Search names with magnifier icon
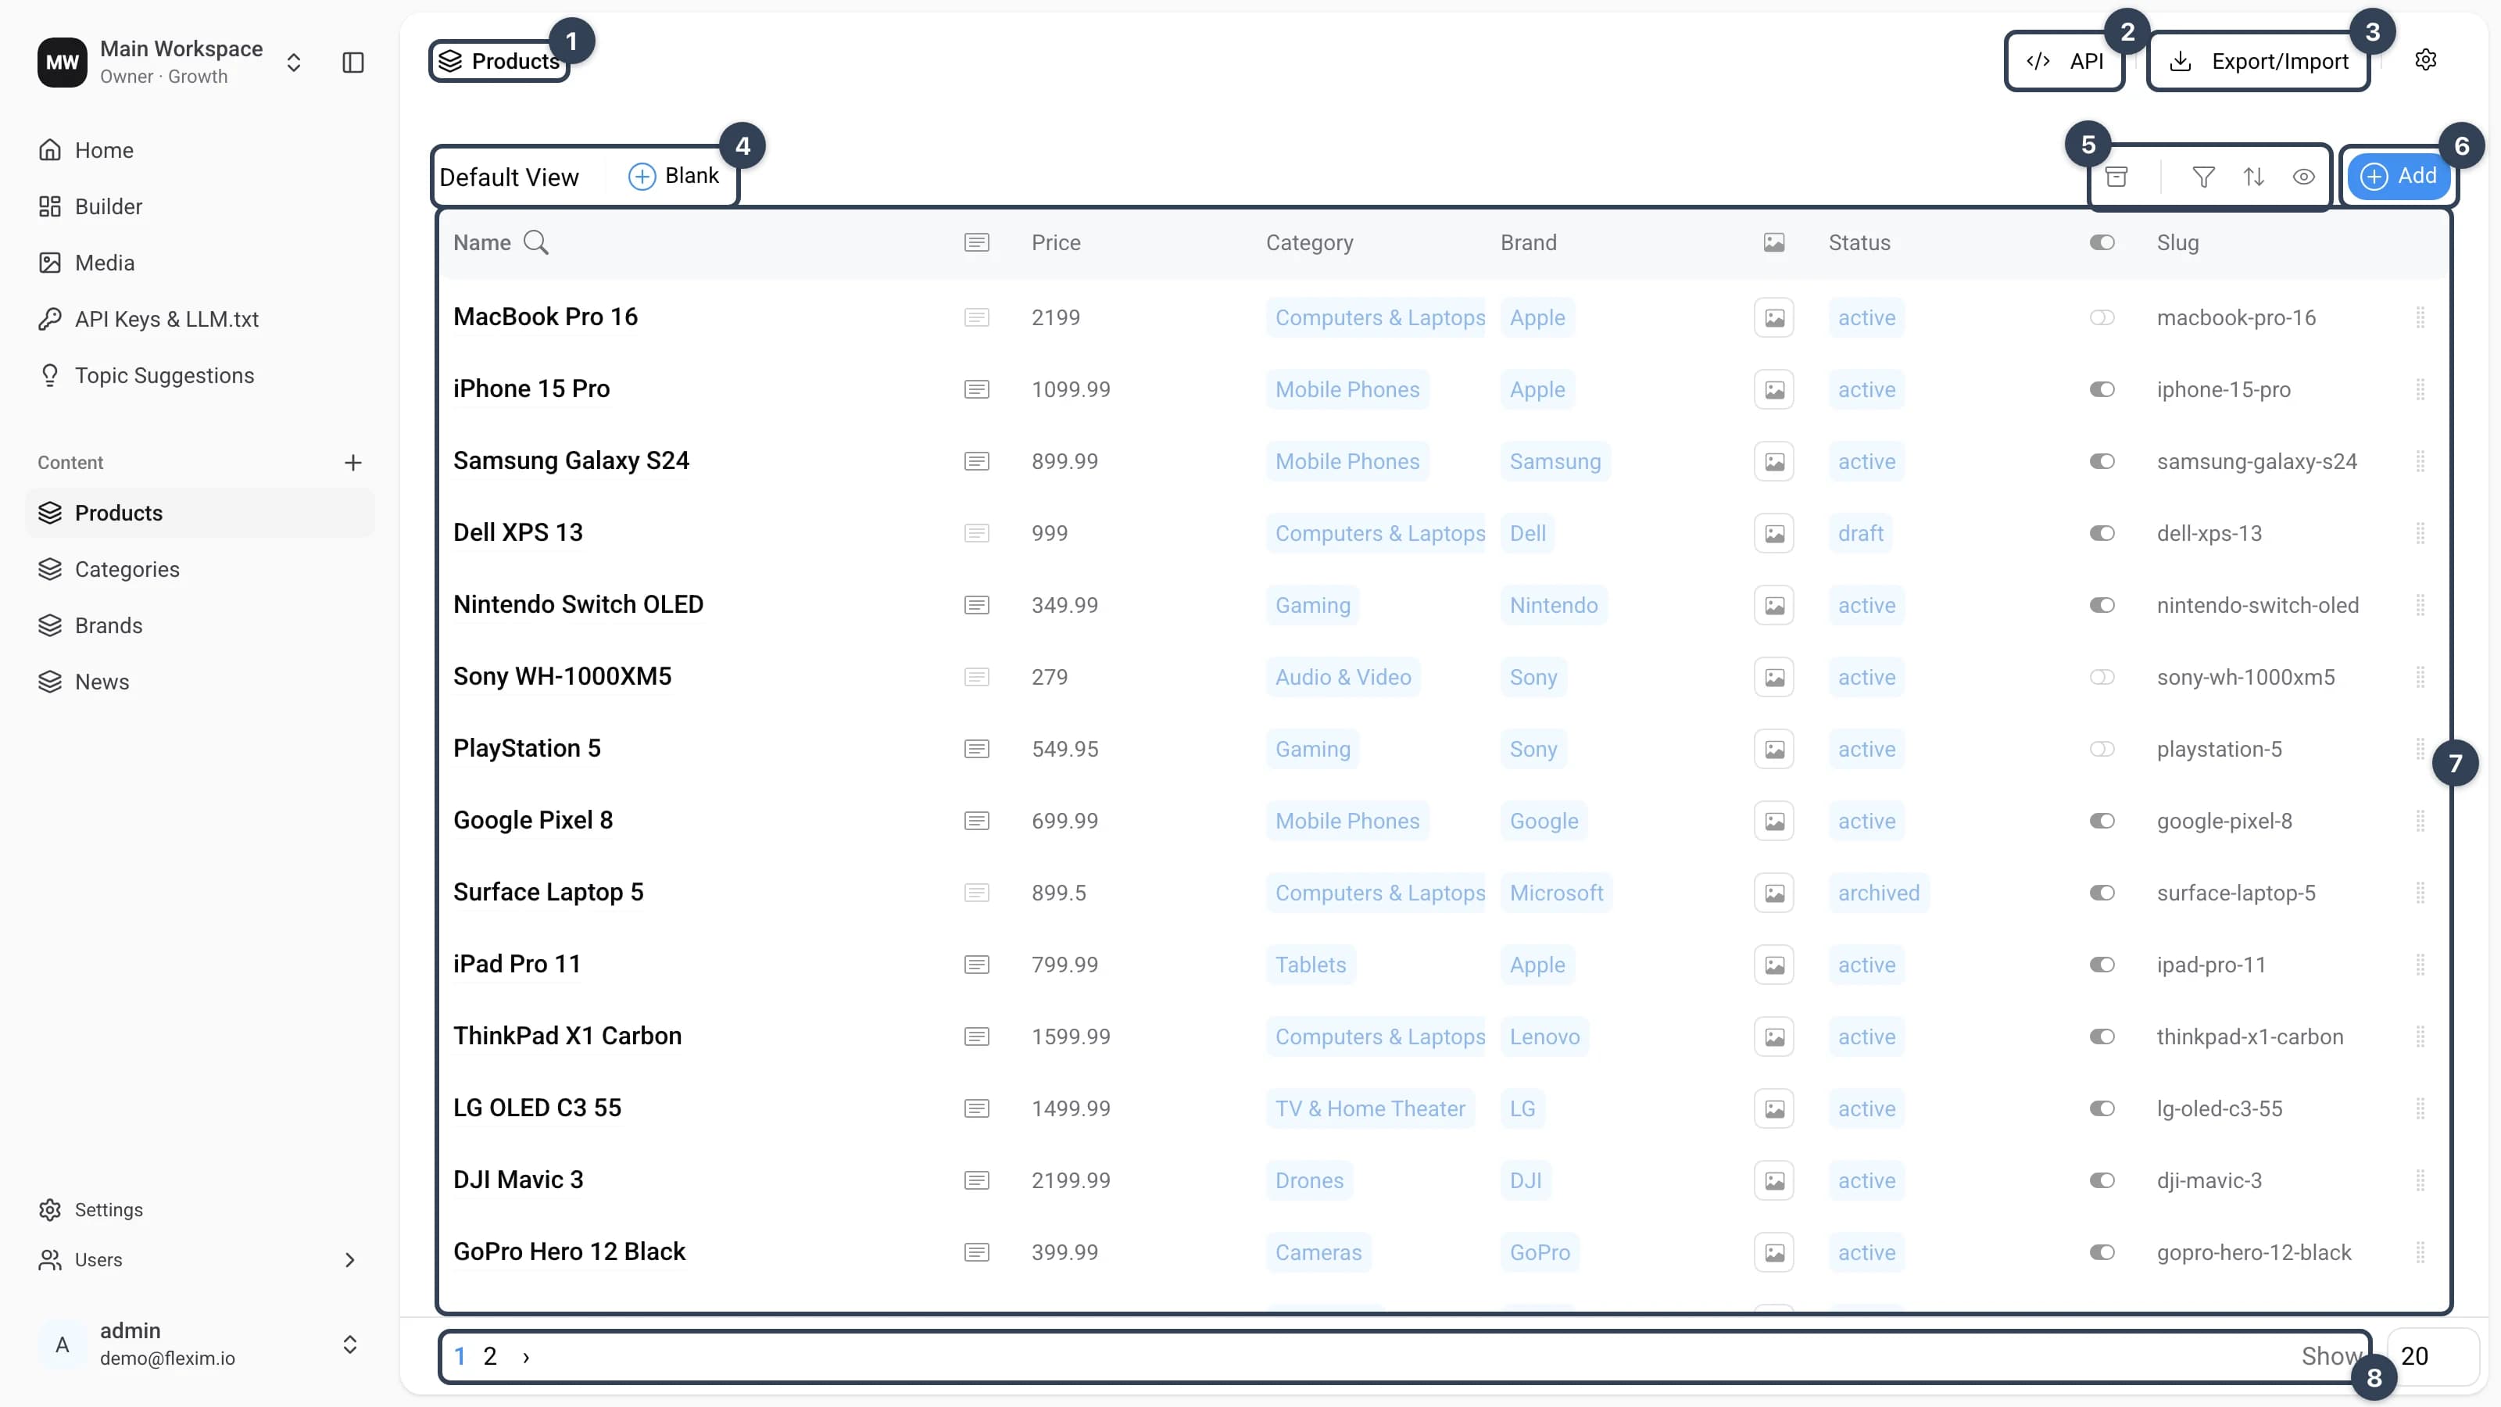The height and width of the screenshot is (1407, 2501). [x=536, y=243]
